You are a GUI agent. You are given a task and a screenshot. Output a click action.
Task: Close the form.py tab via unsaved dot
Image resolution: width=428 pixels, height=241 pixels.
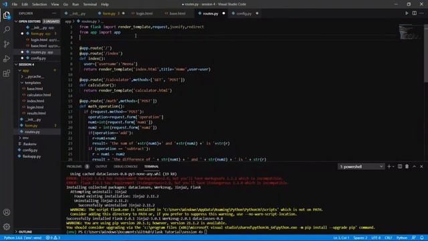(x=123, y=13)
